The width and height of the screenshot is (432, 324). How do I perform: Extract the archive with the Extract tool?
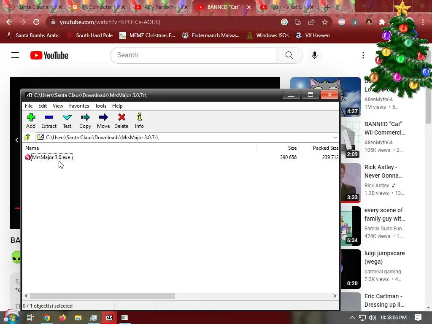click(x=49, y=121)
